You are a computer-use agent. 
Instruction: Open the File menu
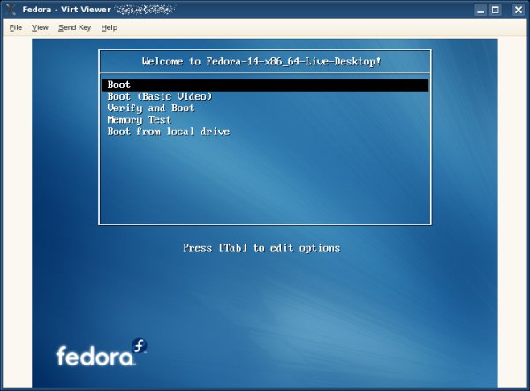click(x=16, y=27)
